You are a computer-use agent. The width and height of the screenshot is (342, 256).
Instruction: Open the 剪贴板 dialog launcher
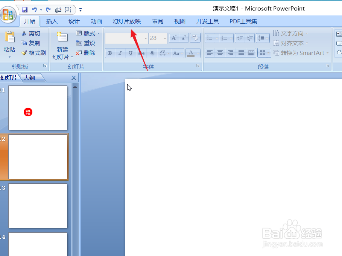pos(45,66)
